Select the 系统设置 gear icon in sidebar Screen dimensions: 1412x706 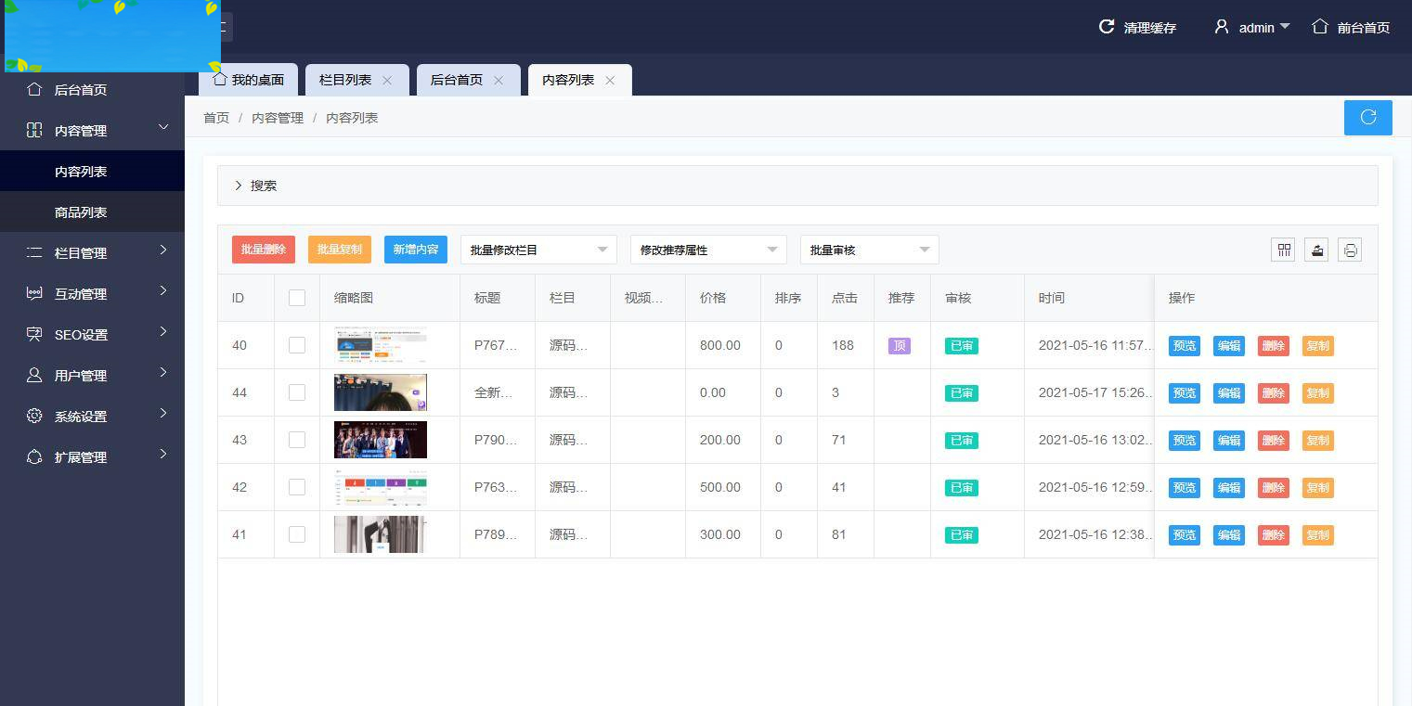33,416
